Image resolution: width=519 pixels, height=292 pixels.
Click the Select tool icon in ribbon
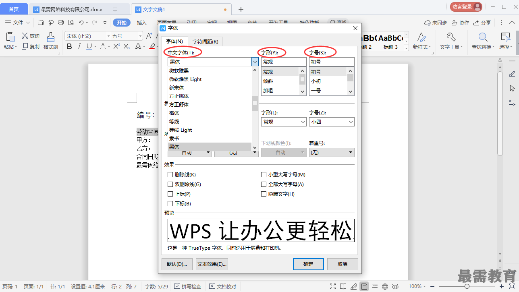pos(505,37)
